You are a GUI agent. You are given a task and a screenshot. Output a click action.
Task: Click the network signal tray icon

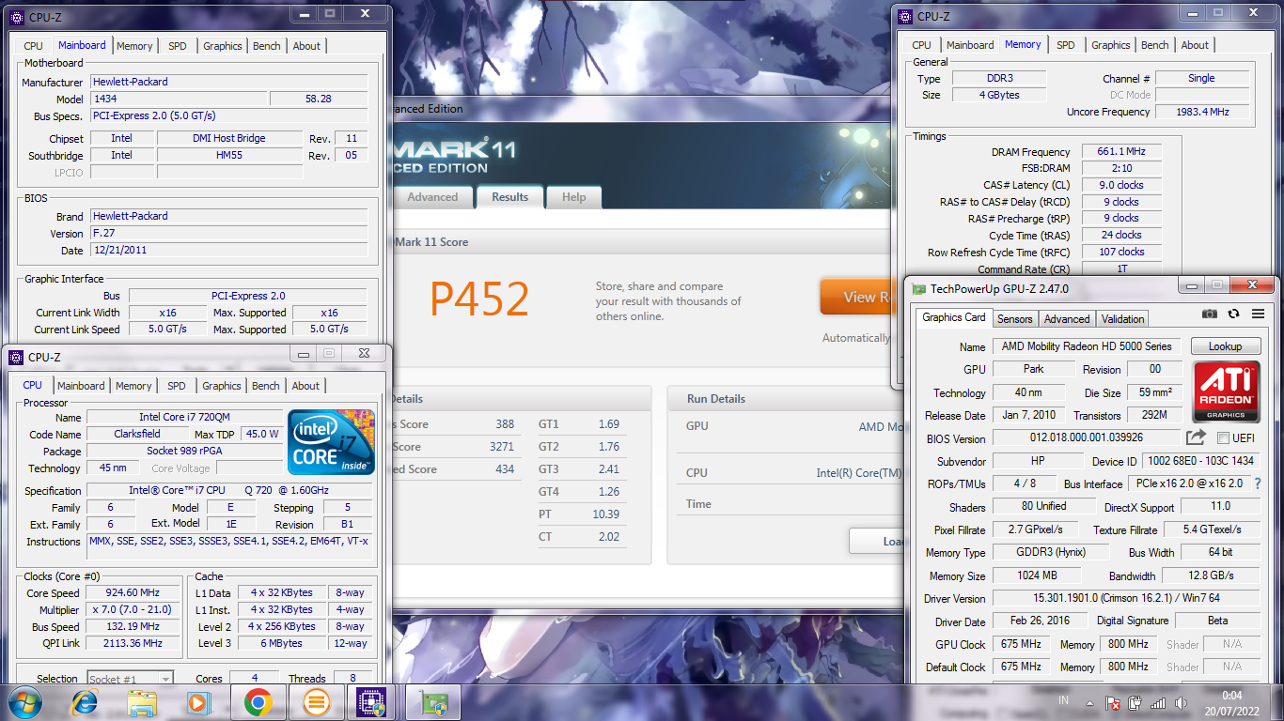point(1158,702)
